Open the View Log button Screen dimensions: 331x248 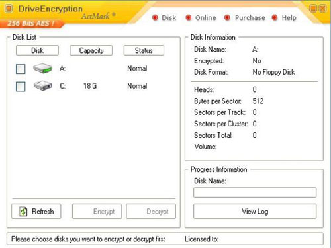[x=255, y=211]
